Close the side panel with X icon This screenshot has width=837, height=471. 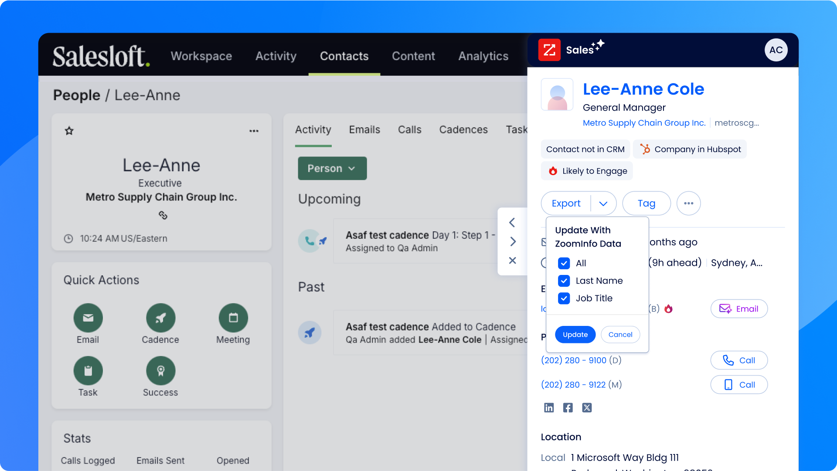[512, 261]
